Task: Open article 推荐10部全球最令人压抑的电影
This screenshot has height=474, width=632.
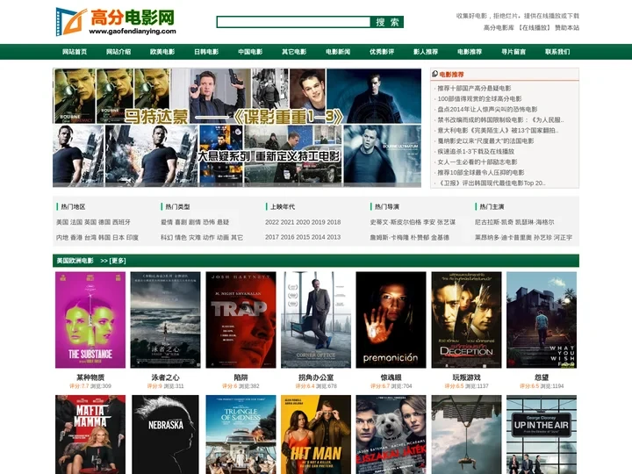Action: (481, 173)
